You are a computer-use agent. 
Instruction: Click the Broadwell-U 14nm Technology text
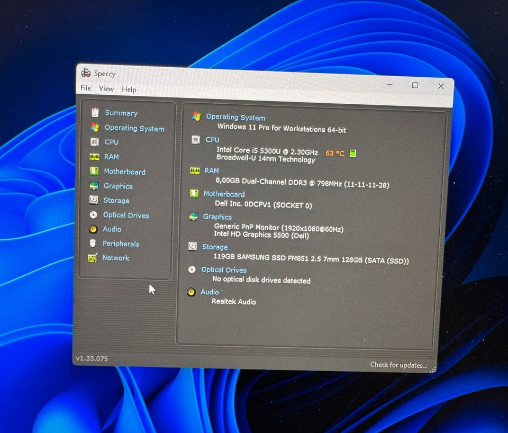pos(266,158)
